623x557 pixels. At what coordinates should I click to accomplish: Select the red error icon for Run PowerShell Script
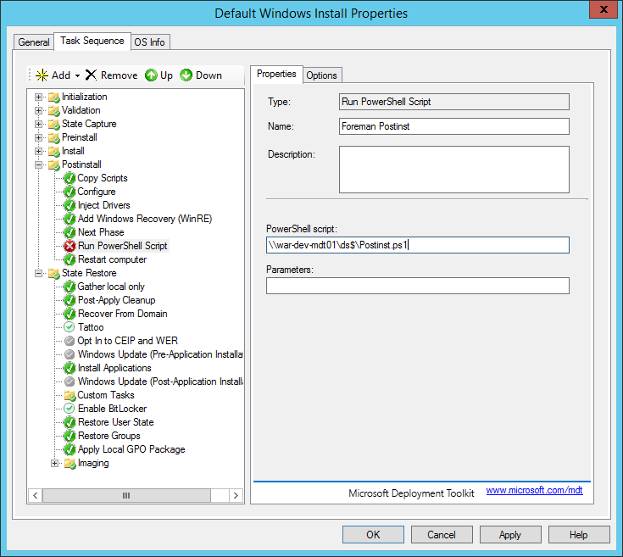70,246
